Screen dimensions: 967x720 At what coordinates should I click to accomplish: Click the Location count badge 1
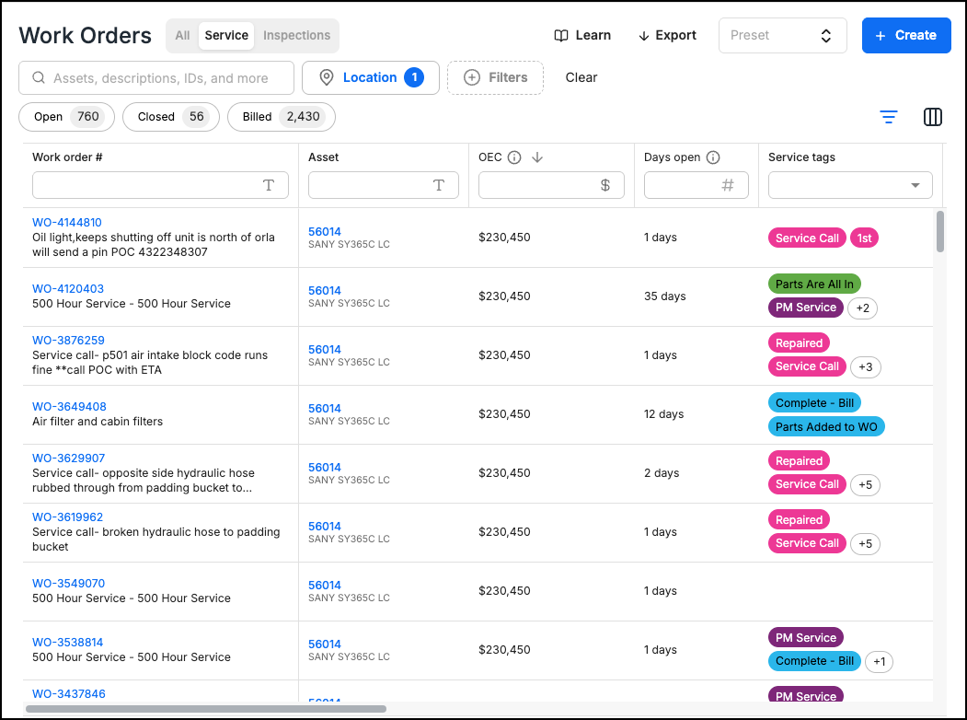[414, 77]
